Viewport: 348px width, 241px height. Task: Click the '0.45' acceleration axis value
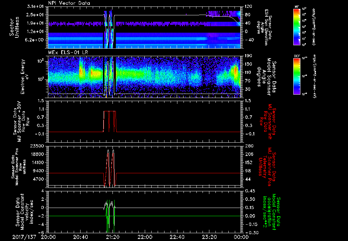click(x=250, y=191)
